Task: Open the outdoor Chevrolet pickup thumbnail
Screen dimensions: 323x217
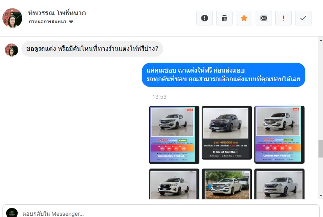Action: pos(226,184)
